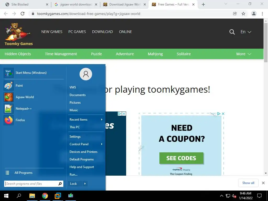
Task: Go back to the previous page
Action: click(x=6, y=14)
